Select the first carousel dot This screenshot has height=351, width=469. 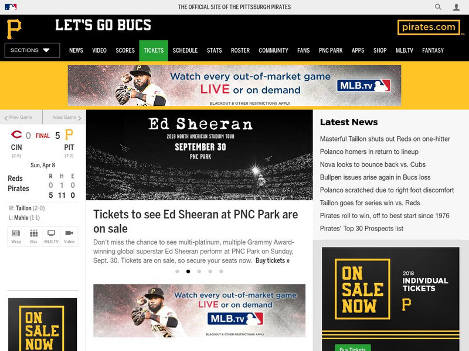[177, 271]
